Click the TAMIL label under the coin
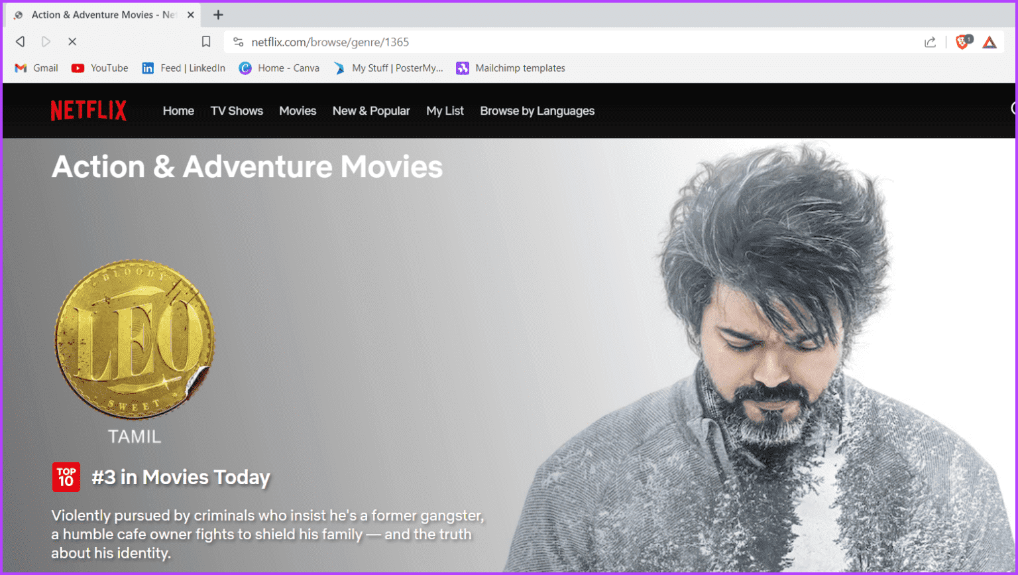1018x575 pixels. [135, 436]
